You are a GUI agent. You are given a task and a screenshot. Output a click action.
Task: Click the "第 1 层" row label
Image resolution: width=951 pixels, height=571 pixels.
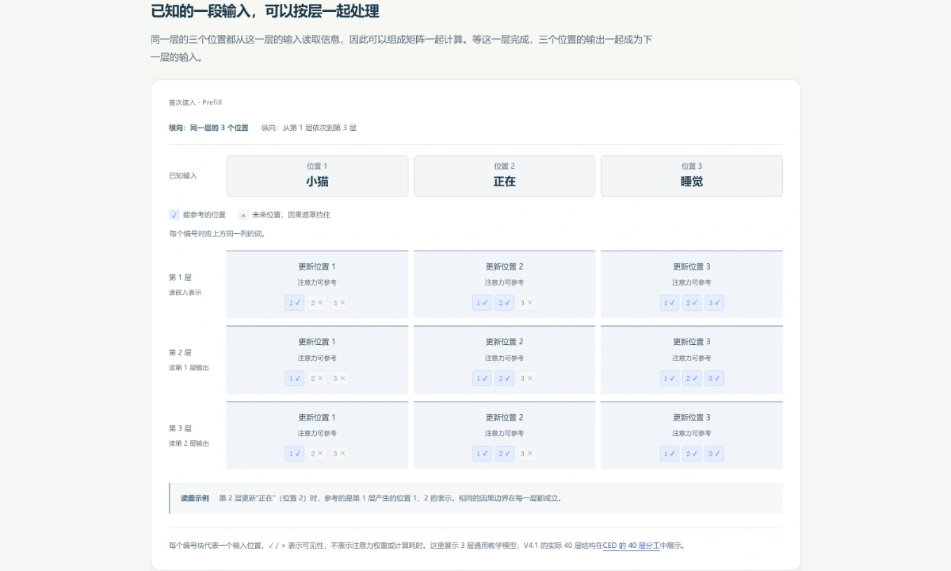pos(180,278)
